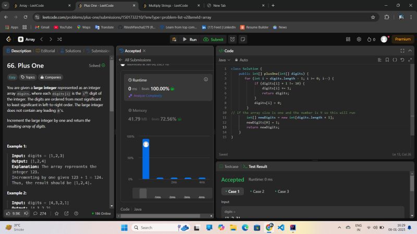
Task: Click Analyze Complexity link
Action: click(145, 96)
